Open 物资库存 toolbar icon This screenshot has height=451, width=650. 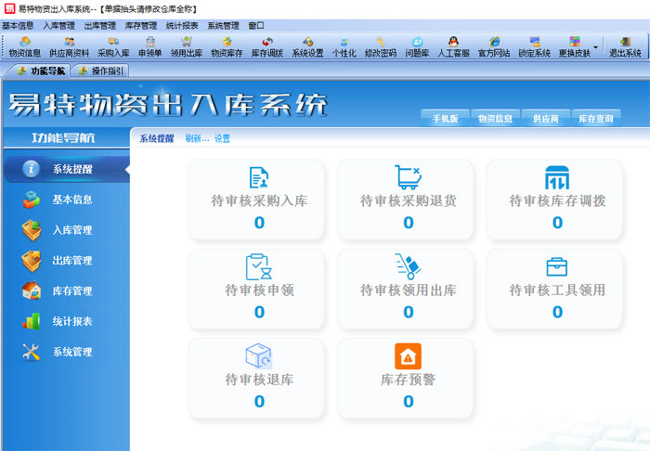click(x=227, y=46)
